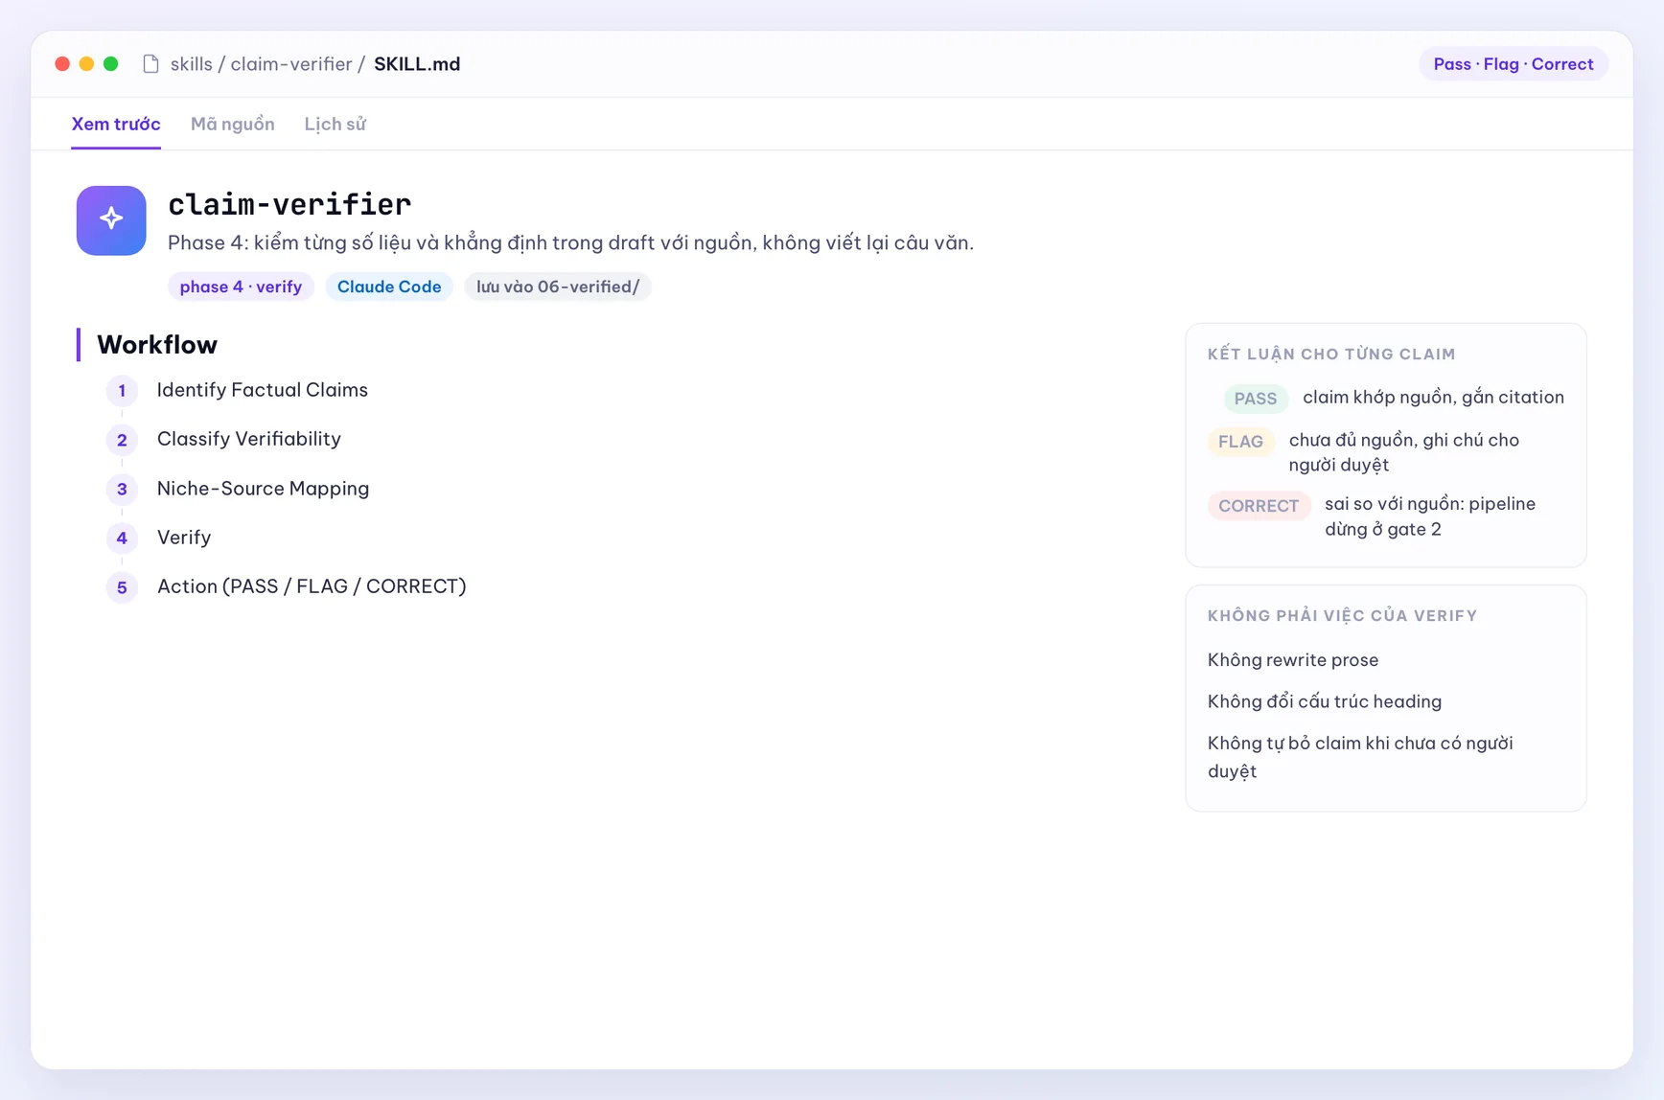Screen dimensions: 1664x1100
Task: Click the Claude Code tag
Action: [x=389, y=286]
